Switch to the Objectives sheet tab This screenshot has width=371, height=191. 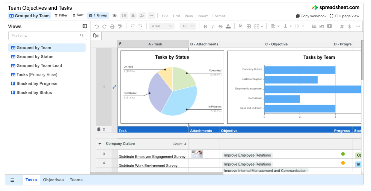(x=53, y=180)
